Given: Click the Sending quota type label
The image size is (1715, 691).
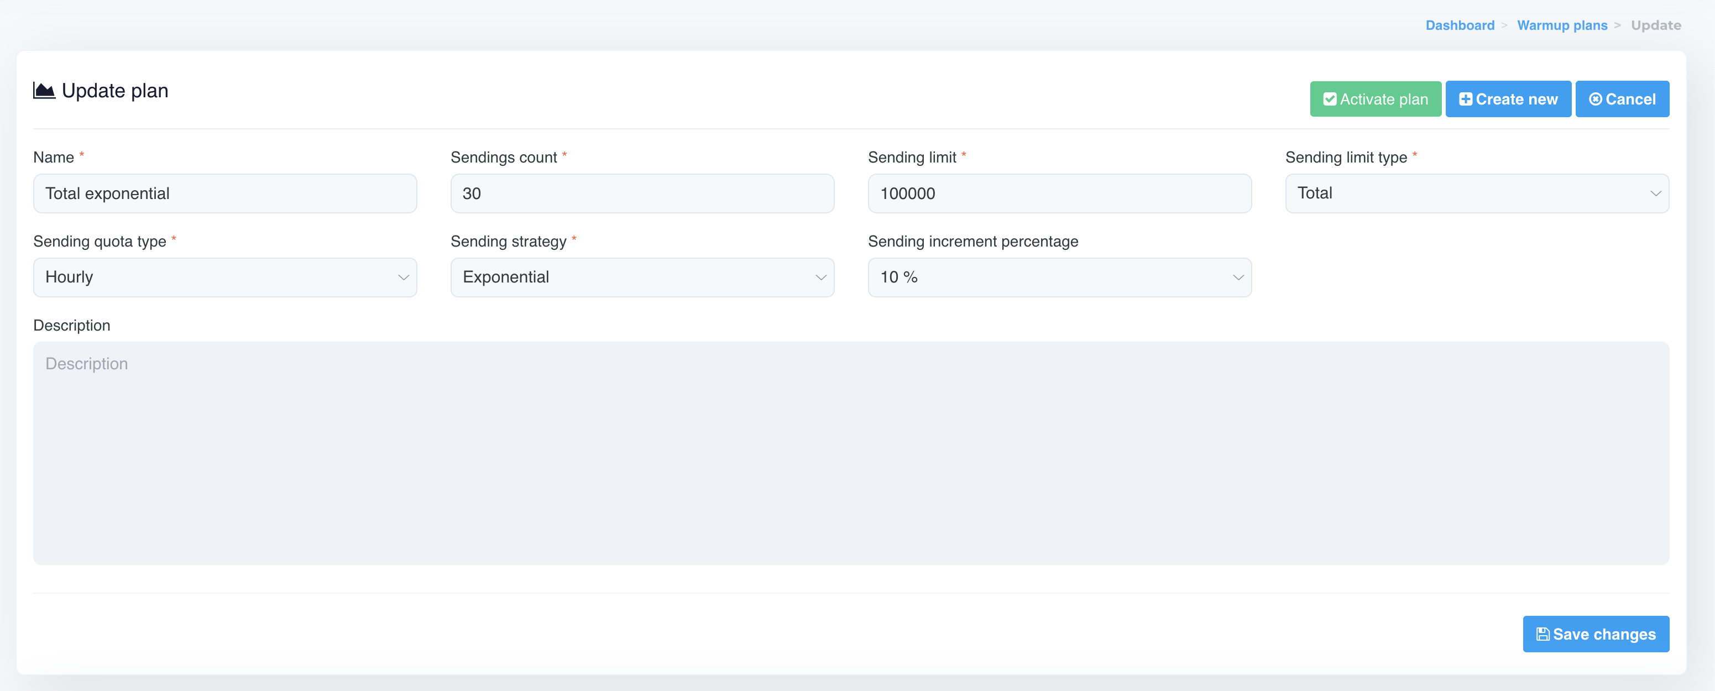Looking at the screenshot, I should click(x=99, y=241).
